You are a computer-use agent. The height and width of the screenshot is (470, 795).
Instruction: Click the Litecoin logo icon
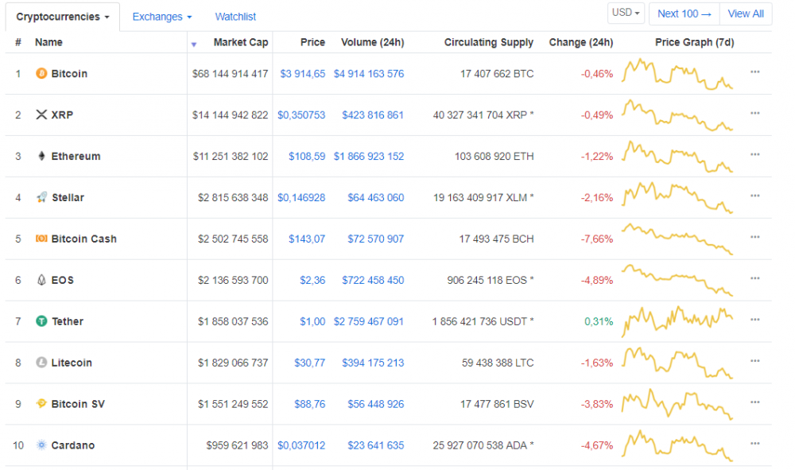[x=41, y=362]
